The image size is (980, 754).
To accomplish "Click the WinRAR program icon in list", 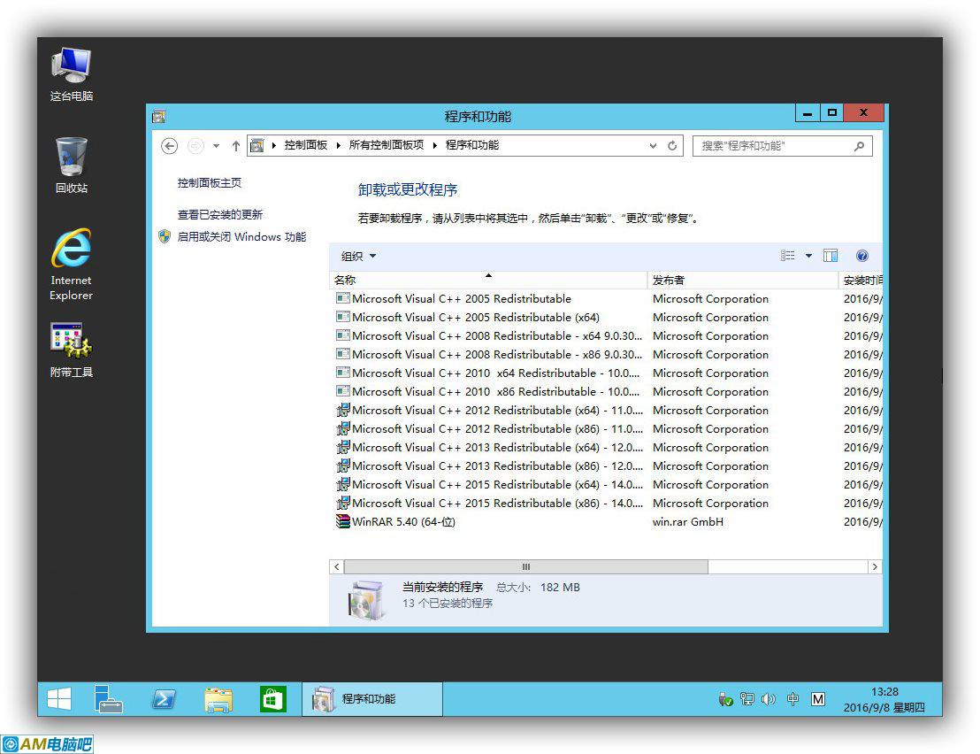I will (x=342, y=521).
